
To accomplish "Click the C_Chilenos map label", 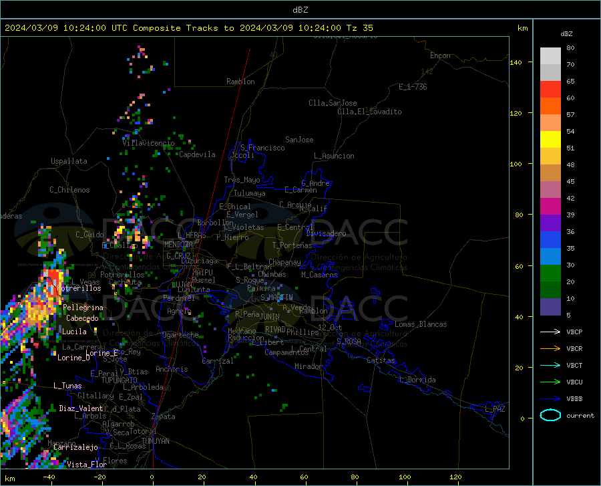I will [69, 190].
